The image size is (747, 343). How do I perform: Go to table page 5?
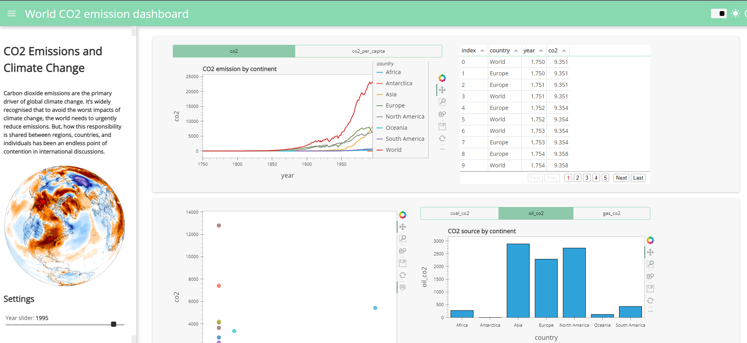click(605, 178)
